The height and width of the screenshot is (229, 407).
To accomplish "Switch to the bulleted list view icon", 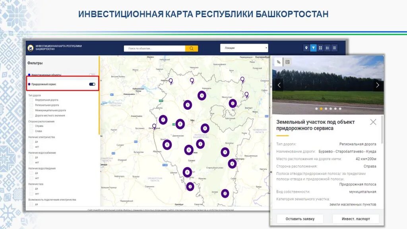I will point(328,48).
